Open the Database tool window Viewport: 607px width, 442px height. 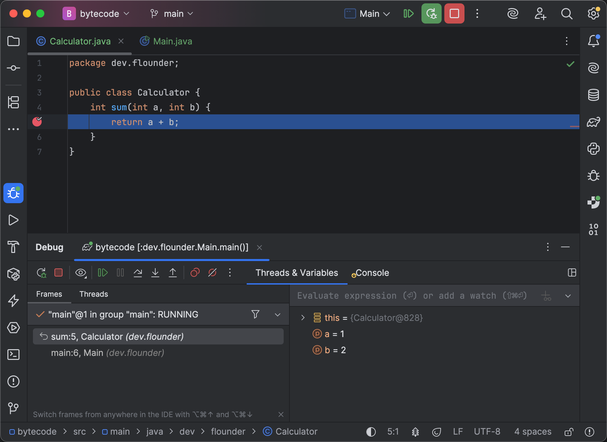pos(594,95)
